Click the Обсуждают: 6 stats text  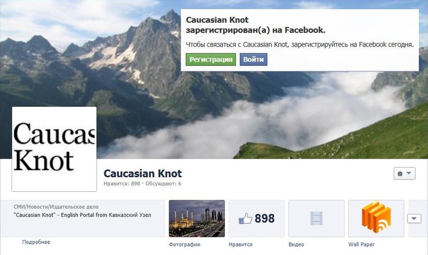[x=163, y=184]
